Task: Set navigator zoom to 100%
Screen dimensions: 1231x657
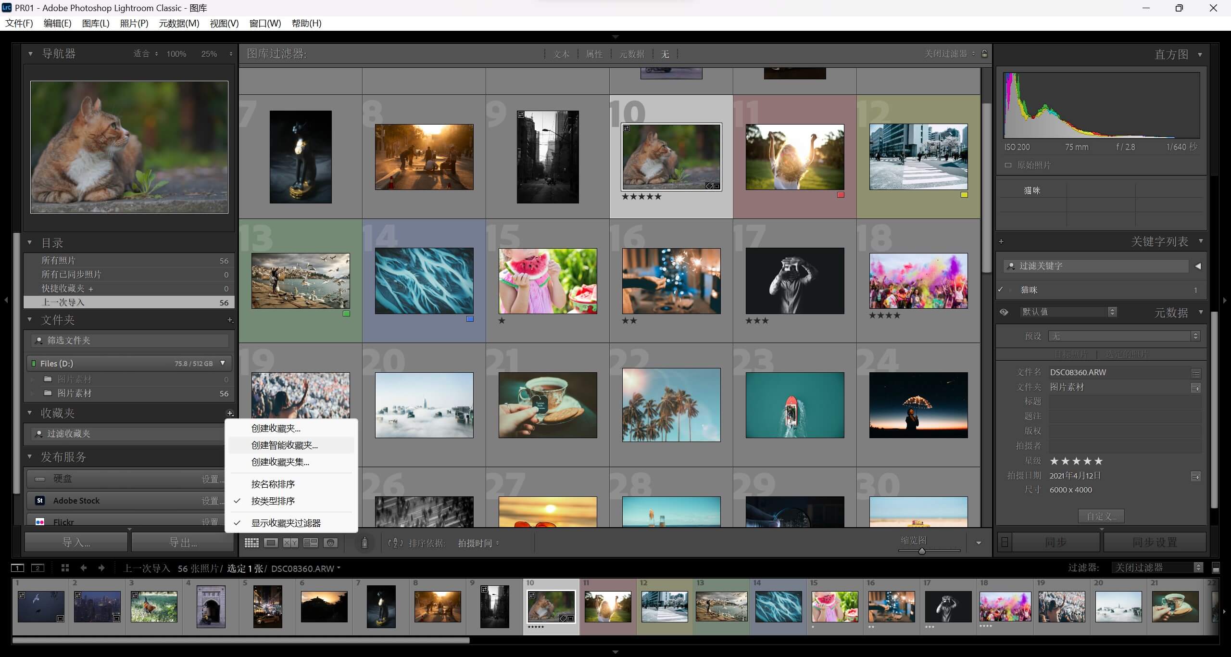Action: [176, 54]
